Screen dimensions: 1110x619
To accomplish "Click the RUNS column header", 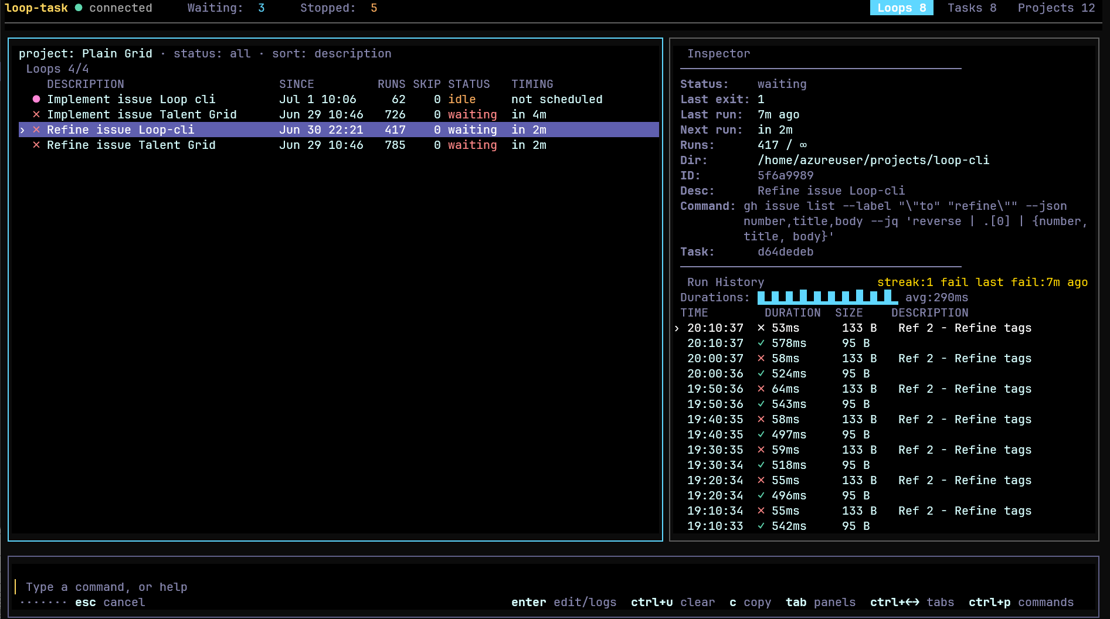I will click(x=391, y=84).
